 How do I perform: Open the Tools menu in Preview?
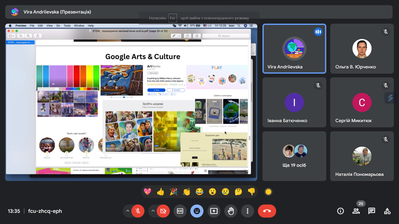click(67, 26)
